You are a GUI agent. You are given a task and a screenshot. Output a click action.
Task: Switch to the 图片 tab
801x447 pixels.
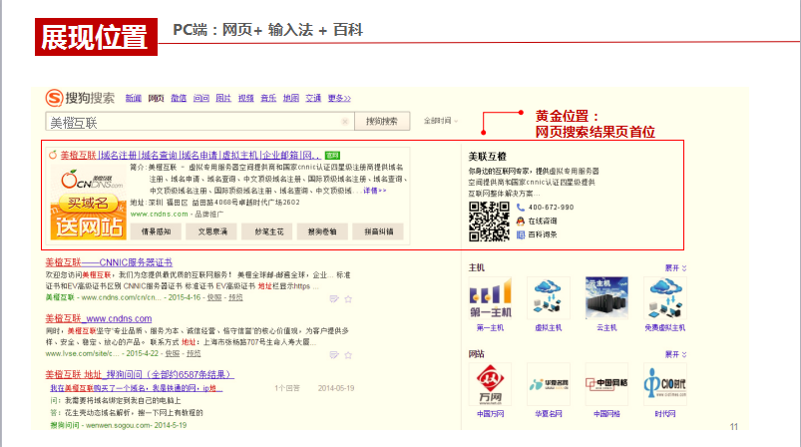223,98
